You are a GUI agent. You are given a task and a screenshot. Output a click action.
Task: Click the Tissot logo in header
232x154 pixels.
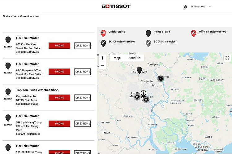pyautogui.click(x=116, y=6)
